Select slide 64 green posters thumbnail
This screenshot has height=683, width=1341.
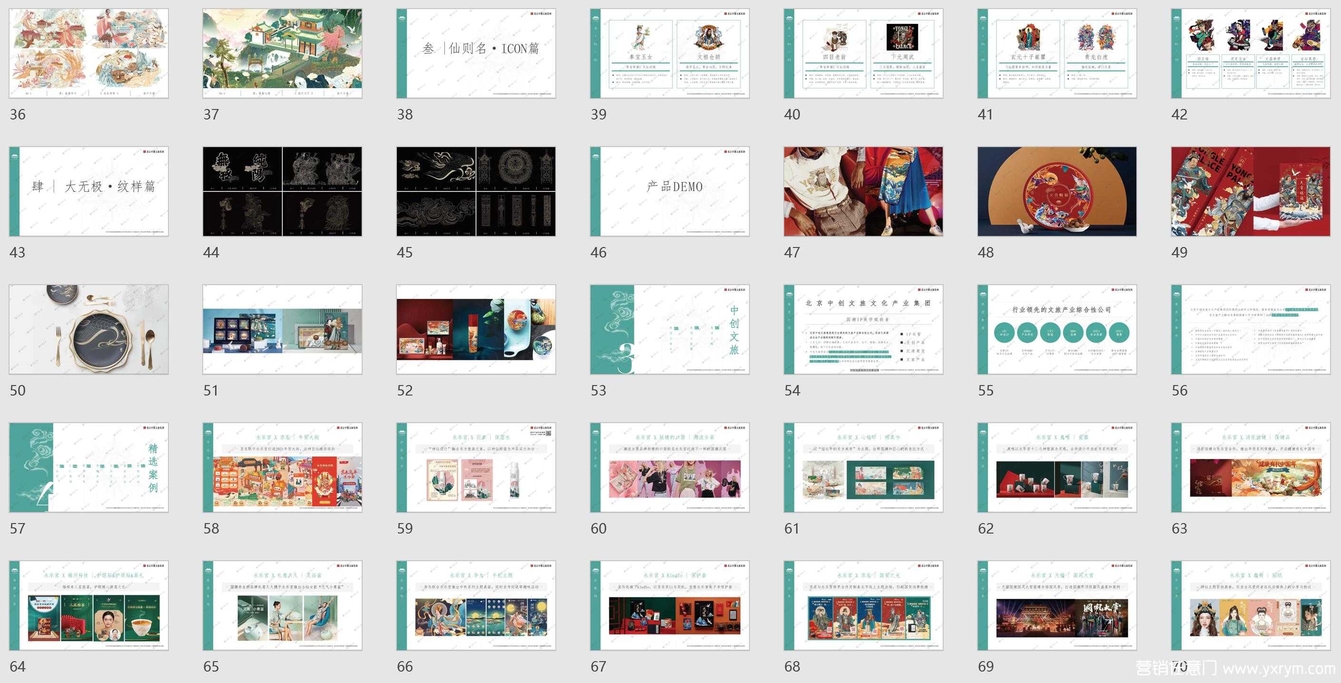pos(89,605)
